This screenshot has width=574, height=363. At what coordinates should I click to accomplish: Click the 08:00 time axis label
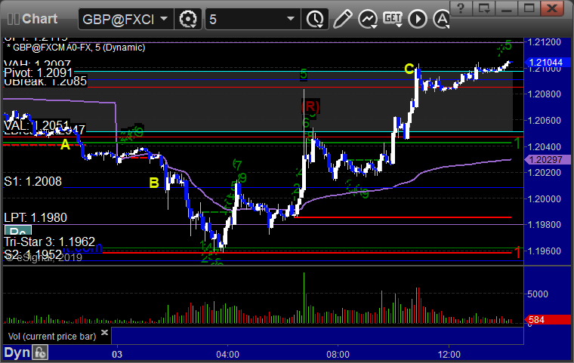point(338,355)
